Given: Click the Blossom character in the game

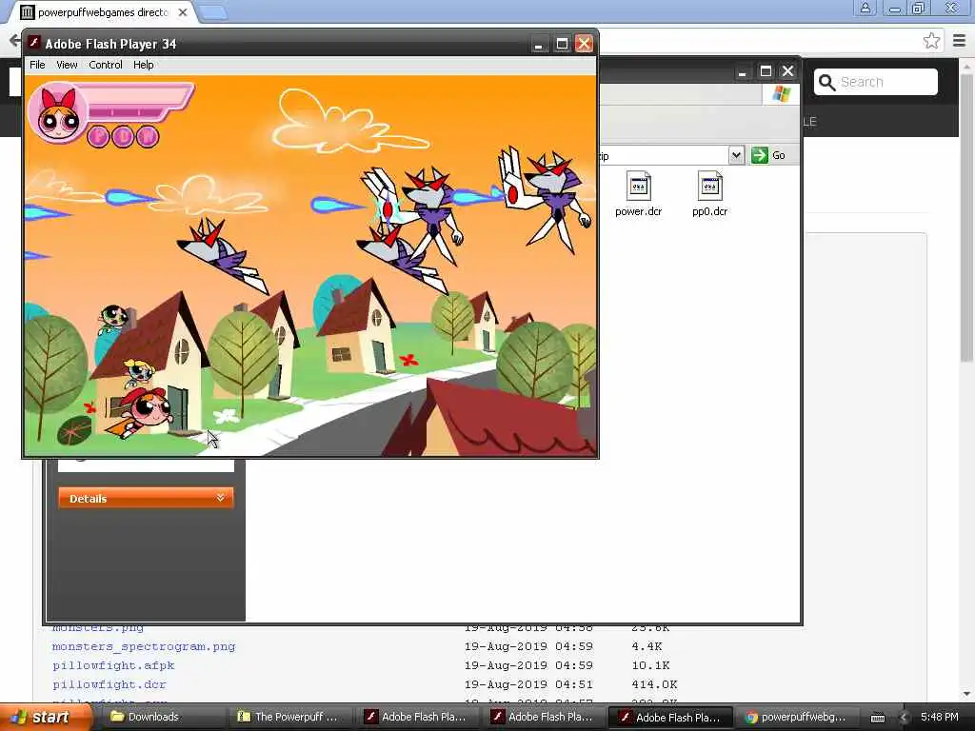Looking at the screenshot, I should [140, 411].
